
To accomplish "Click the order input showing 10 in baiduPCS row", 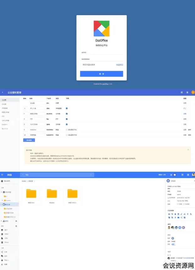I will 25,135.
